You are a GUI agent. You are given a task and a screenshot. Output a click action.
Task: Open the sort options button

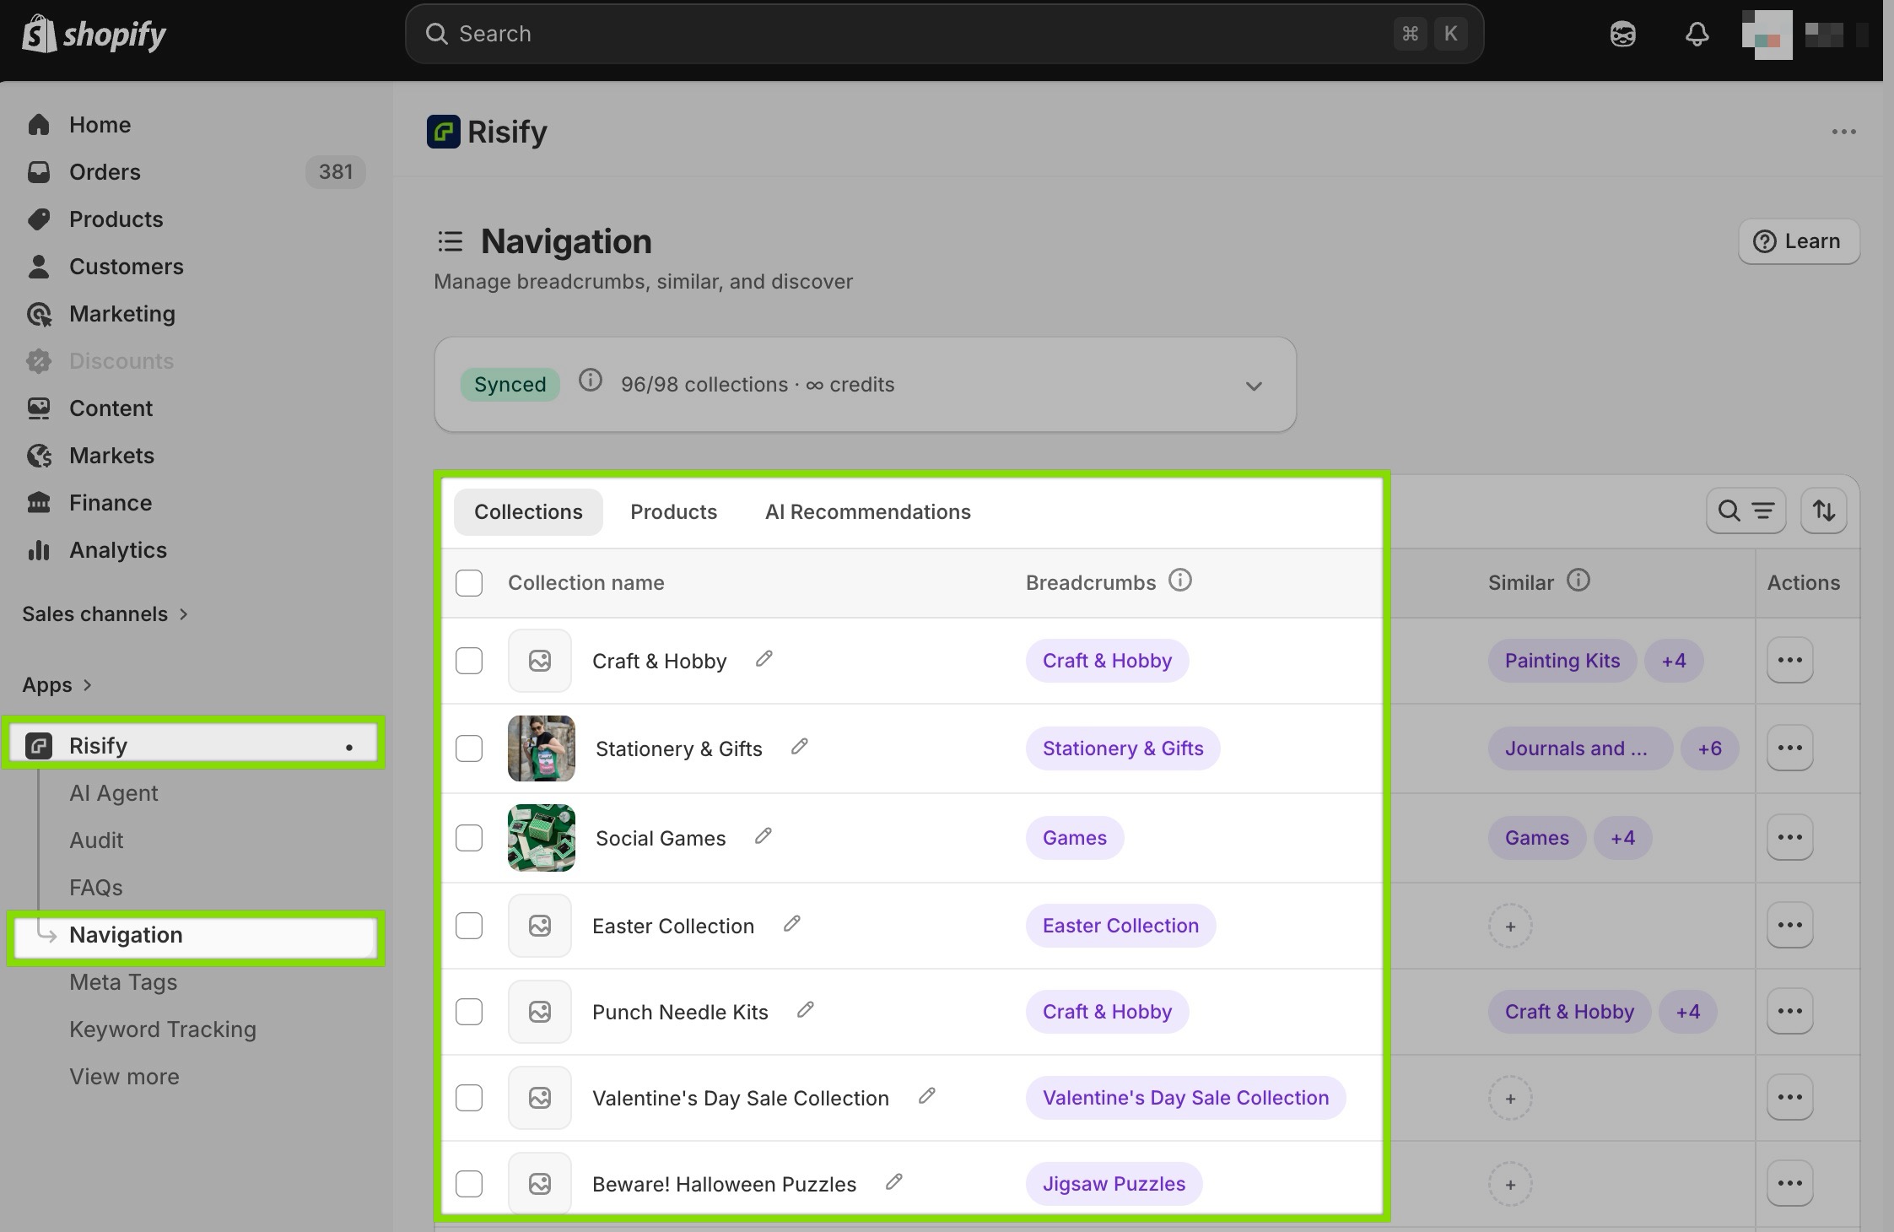tap(1824, 511)
